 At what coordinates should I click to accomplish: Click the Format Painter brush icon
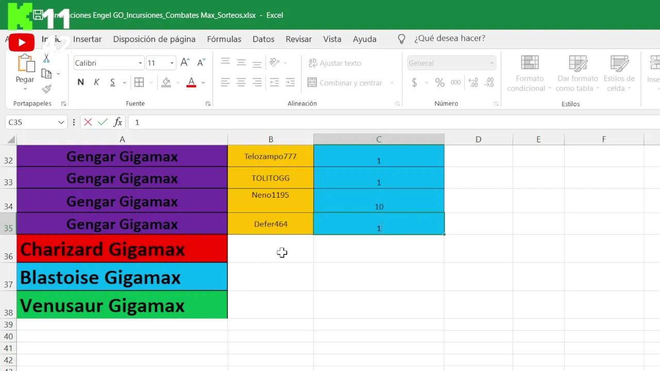[46, 89]
